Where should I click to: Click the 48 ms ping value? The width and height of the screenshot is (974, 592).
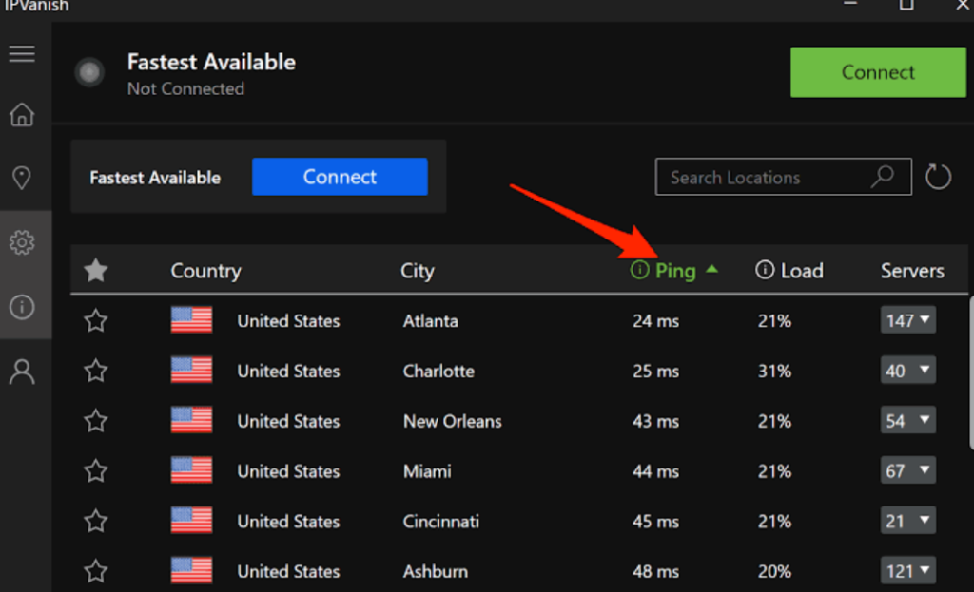656,571
